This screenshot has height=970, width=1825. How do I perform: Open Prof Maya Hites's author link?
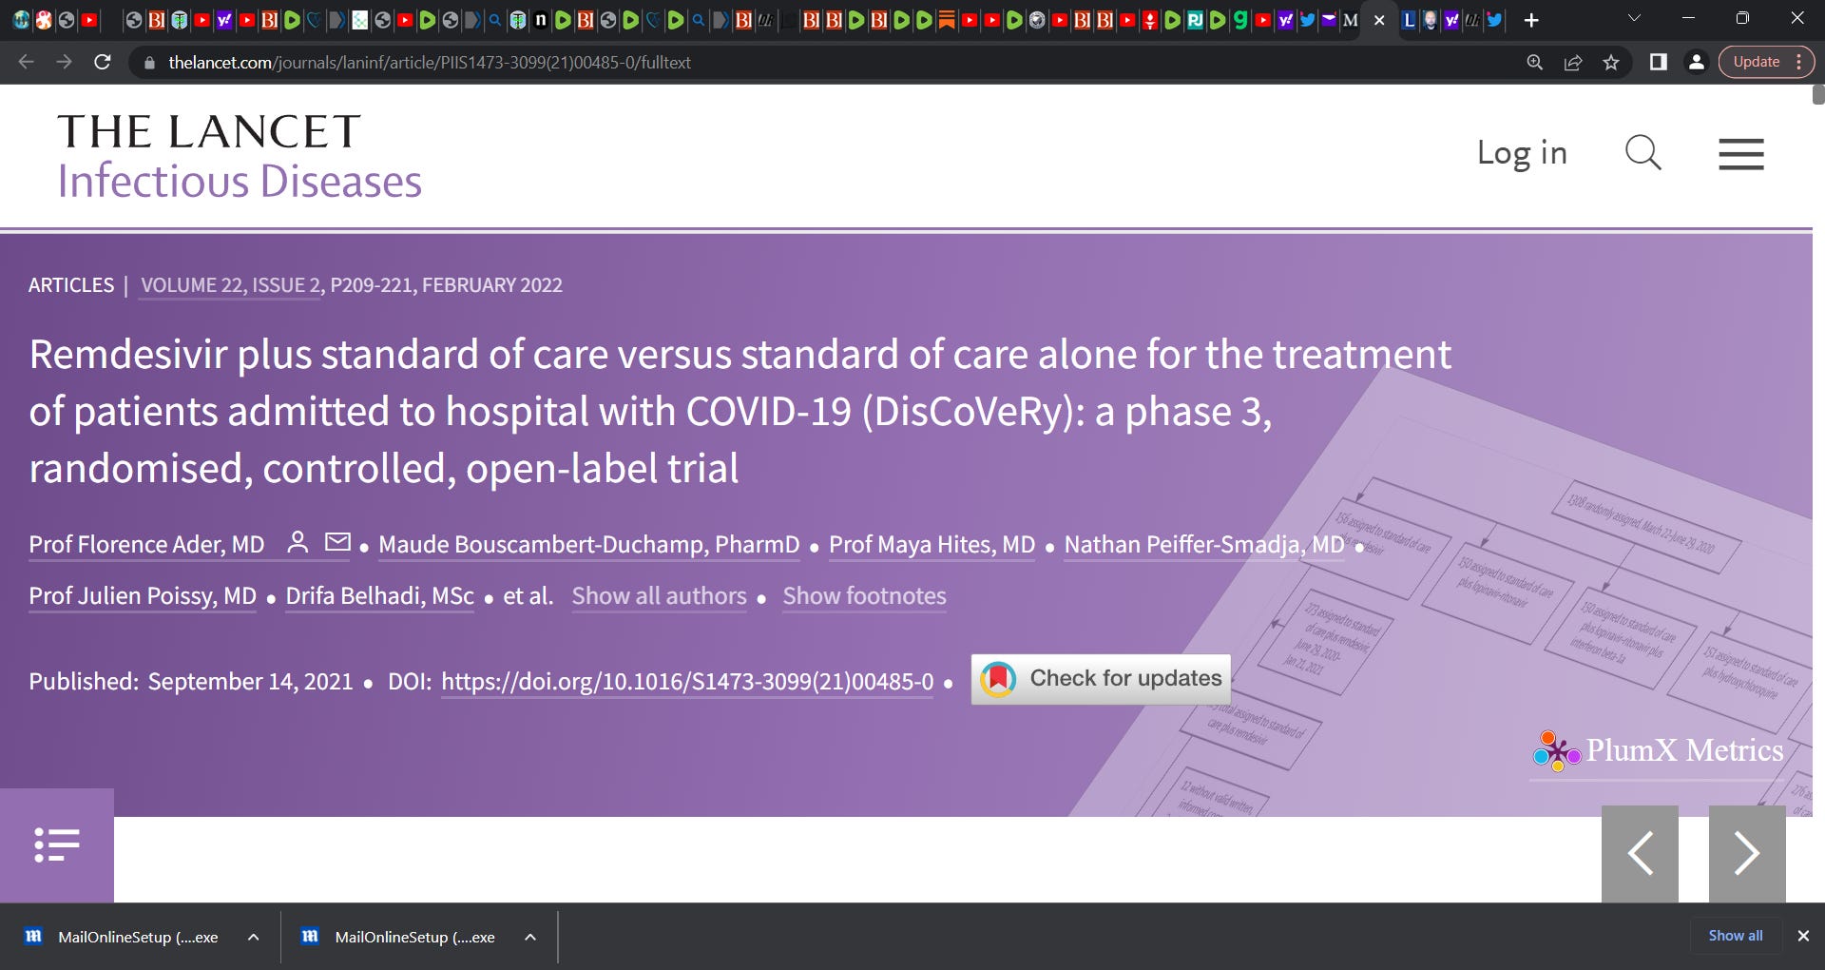click(932, 544)
